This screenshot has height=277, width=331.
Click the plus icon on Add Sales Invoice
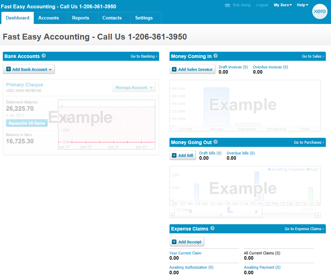click(174, 69)
